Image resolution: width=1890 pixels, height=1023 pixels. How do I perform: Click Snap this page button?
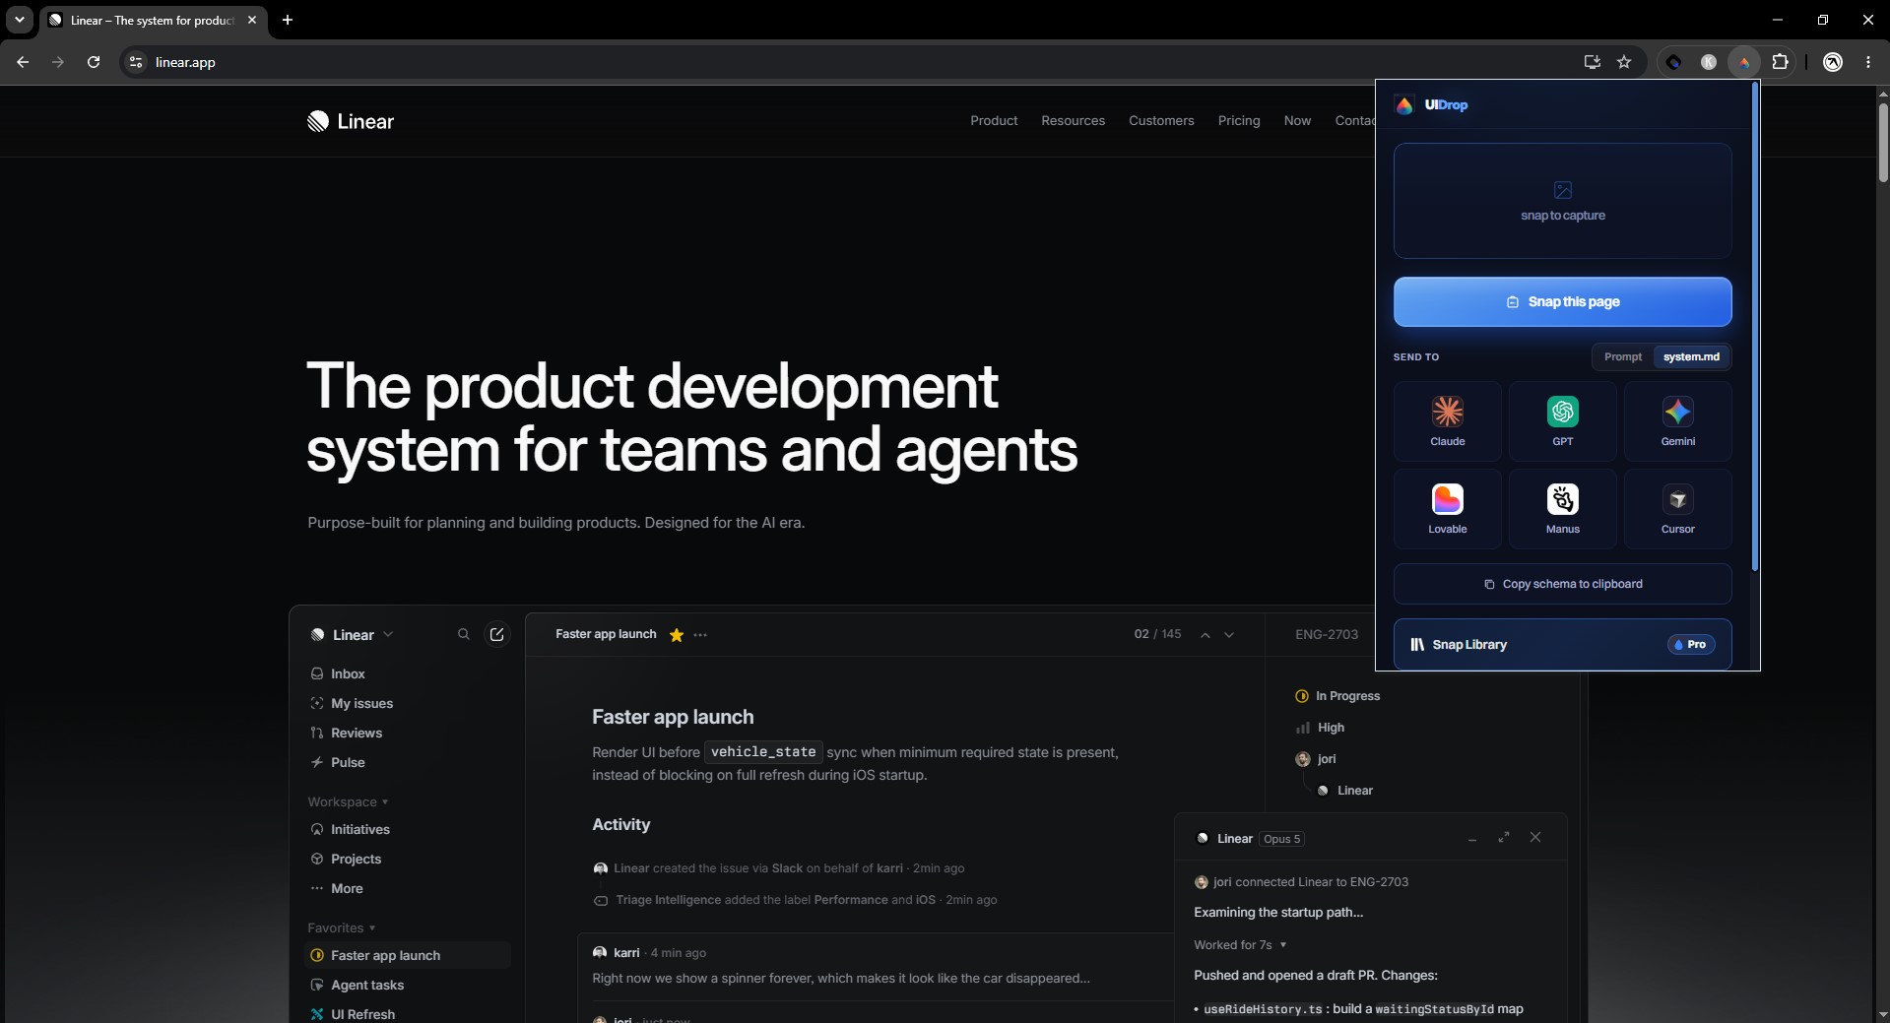[1562, 302]
